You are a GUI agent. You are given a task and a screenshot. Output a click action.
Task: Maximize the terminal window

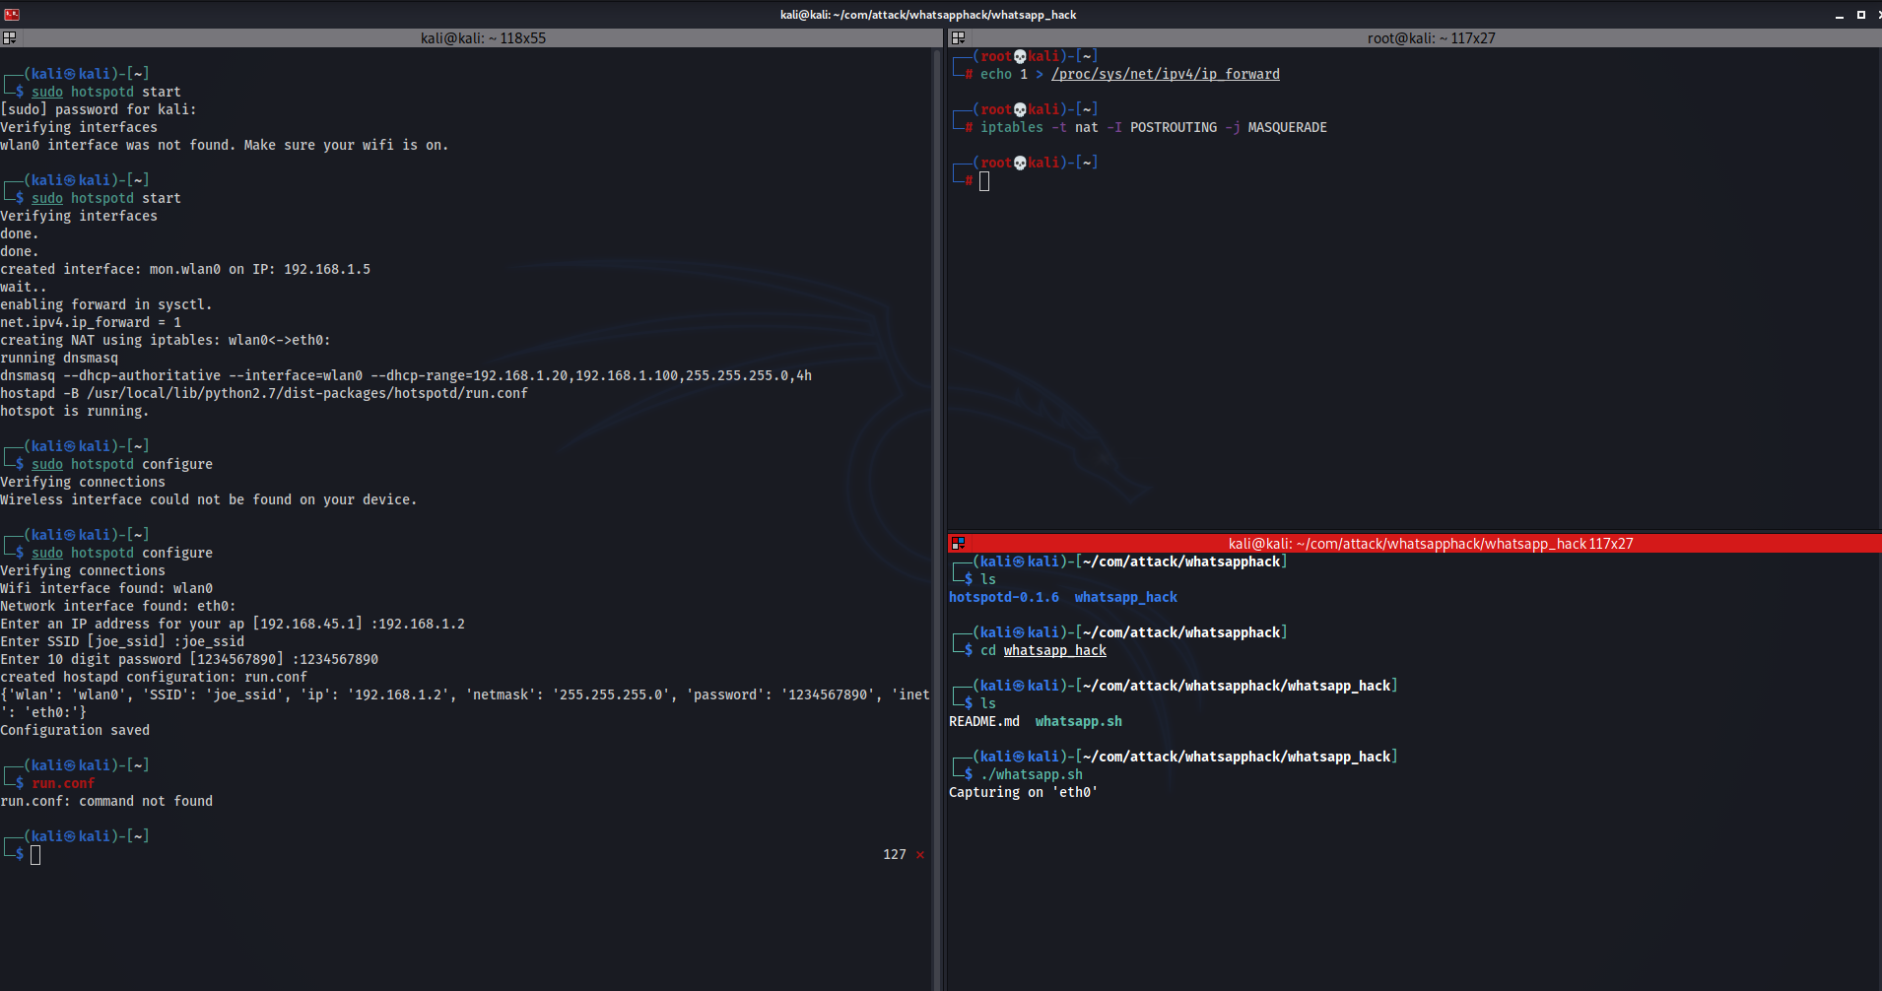1860,15
